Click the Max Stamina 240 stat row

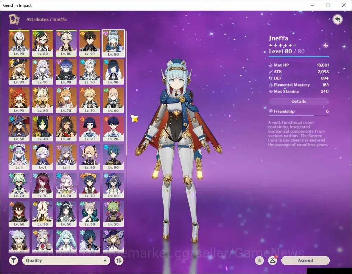coord(298,91)
